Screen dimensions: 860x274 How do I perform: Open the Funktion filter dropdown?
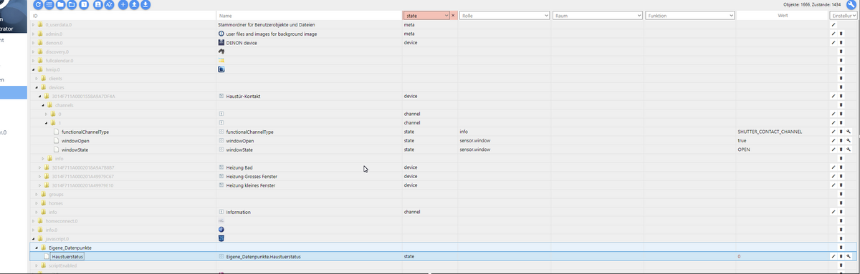[x=690, y=15]
